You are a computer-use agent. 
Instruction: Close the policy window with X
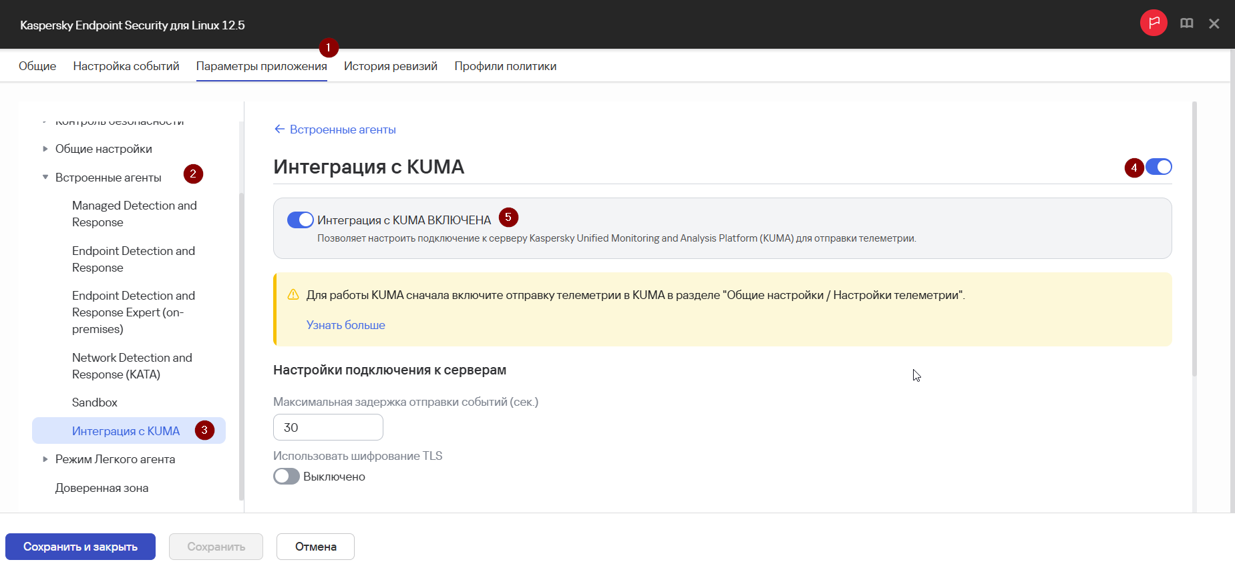[1214, 24]
